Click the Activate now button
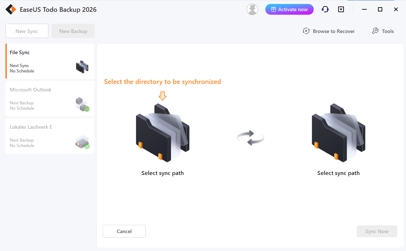 pyautogui.click(x=289, y=9)
